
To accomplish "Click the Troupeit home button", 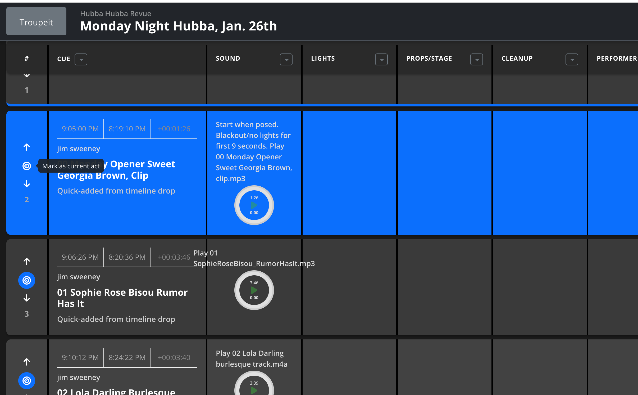I will [x=36, y=21].
